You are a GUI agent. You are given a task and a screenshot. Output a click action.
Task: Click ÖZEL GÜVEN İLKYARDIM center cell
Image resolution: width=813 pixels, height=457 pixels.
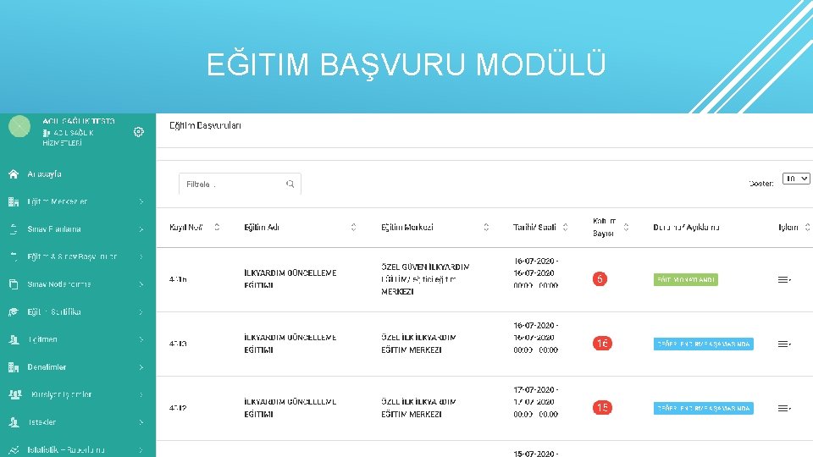[425, 279]
